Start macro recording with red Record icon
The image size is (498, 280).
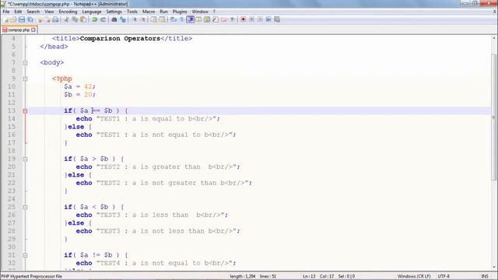tap(244, 19)
